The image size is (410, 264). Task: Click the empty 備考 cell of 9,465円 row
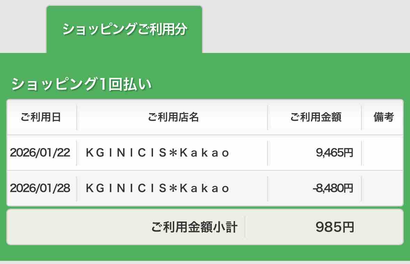tap(383, 153)
